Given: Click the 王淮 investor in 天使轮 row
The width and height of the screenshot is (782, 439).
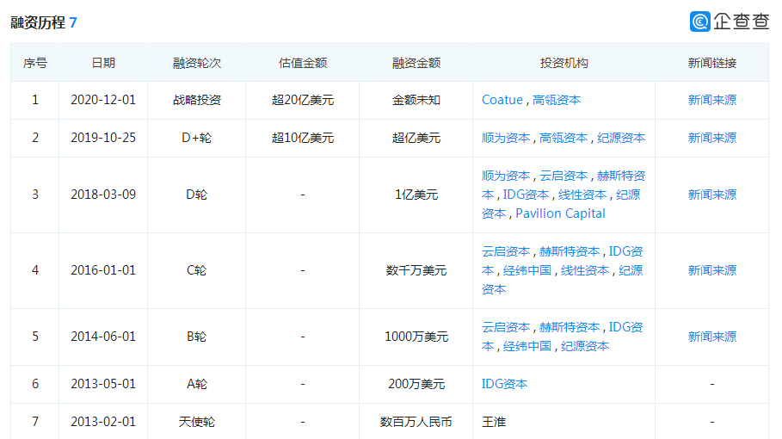Looking at the screenshot, I should 493,422.
